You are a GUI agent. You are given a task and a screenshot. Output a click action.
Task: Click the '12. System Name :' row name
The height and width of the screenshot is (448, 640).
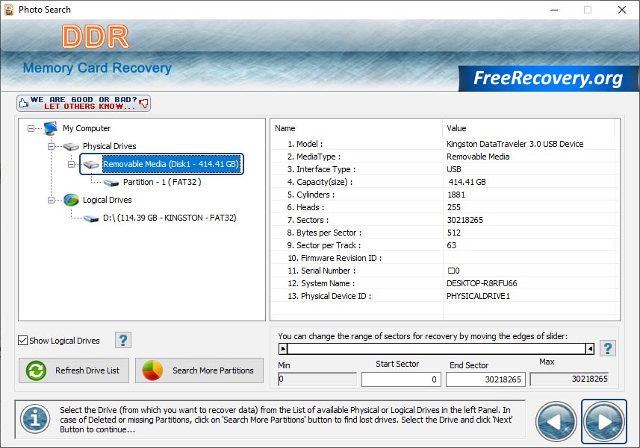pos(321,283)
